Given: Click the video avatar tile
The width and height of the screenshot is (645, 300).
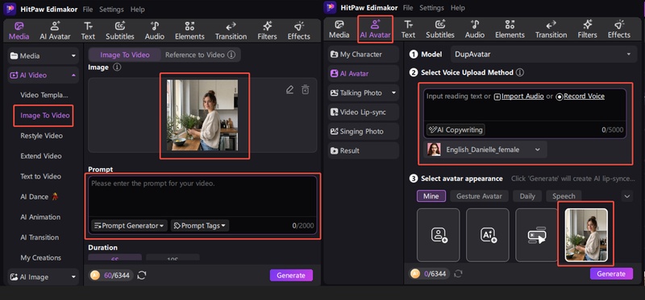Looking at the screenshot, I should [537, 235].
